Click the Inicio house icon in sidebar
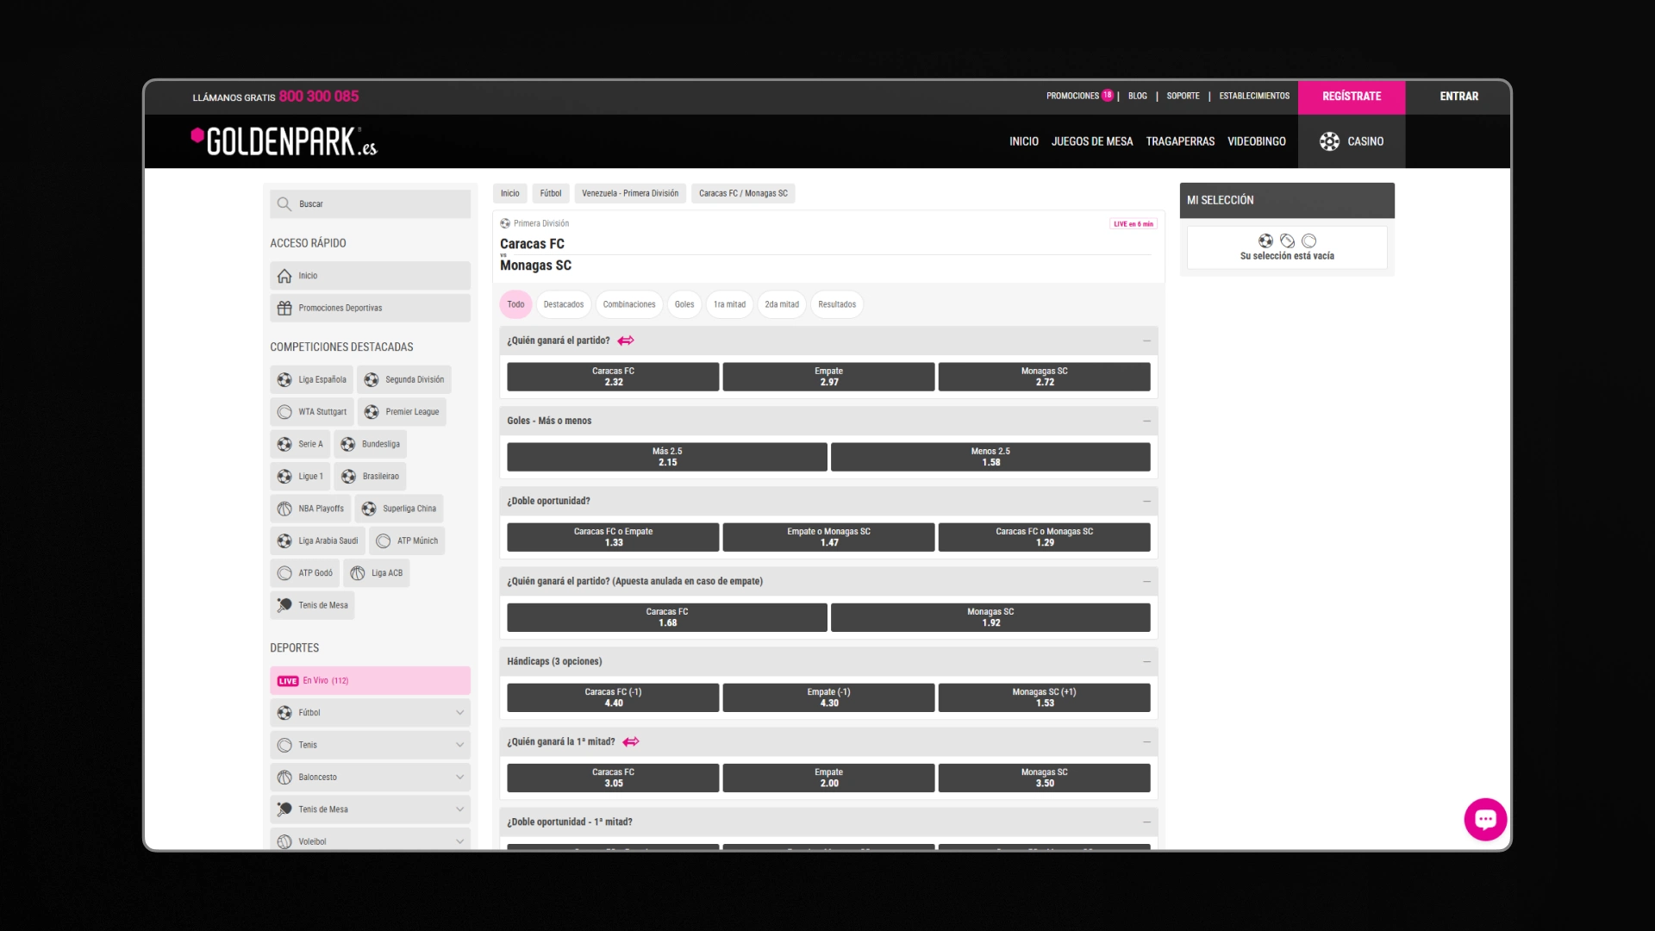The height and width of the screenshot is (931, 1655). click(x=284, y=276)
